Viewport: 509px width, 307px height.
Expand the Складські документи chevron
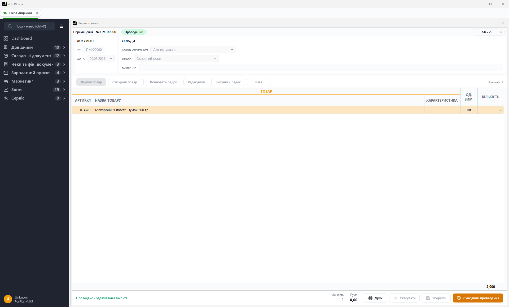64,56
